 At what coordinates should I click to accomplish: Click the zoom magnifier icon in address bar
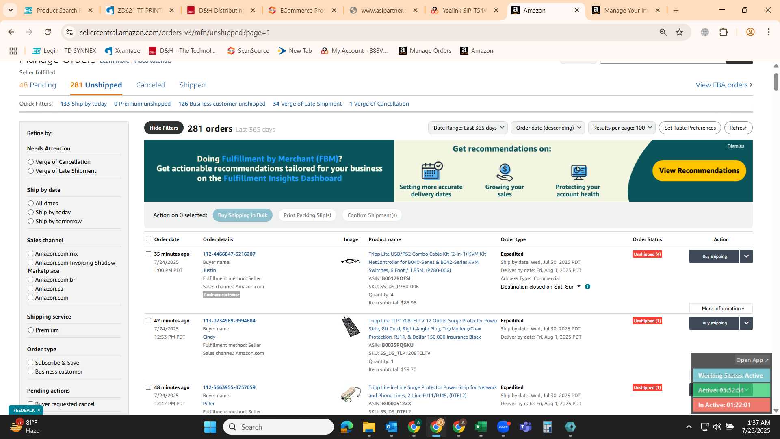(663, 32)
